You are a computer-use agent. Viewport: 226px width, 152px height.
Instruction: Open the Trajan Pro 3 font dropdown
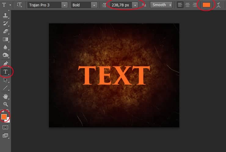(48, 5)
